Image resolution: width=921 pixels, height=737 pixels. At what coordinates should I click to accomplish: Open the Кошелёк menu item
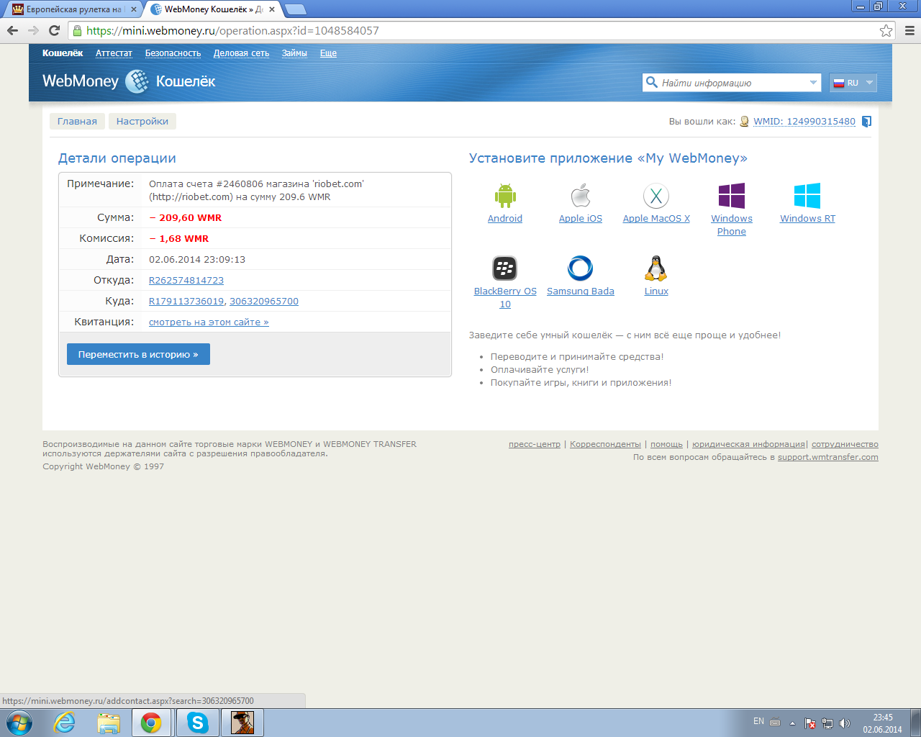(63, 53)
